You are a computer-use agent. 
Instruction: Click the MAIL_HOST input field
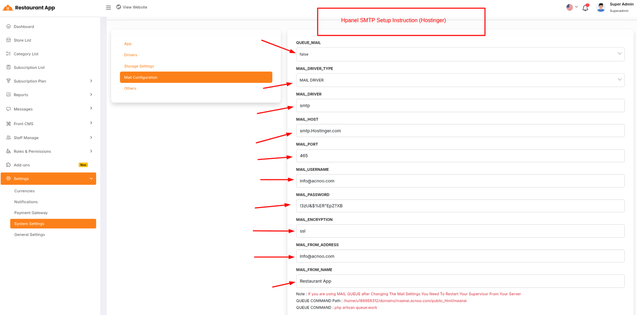tap(460, 131)
